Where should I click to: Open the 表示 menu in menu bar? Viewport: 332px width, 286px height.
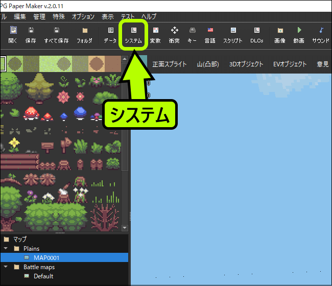pos(108,17)
